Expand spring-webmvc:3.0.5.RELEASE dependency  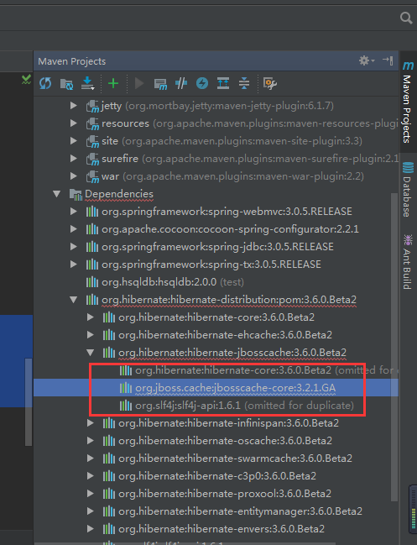coord(73,212)
